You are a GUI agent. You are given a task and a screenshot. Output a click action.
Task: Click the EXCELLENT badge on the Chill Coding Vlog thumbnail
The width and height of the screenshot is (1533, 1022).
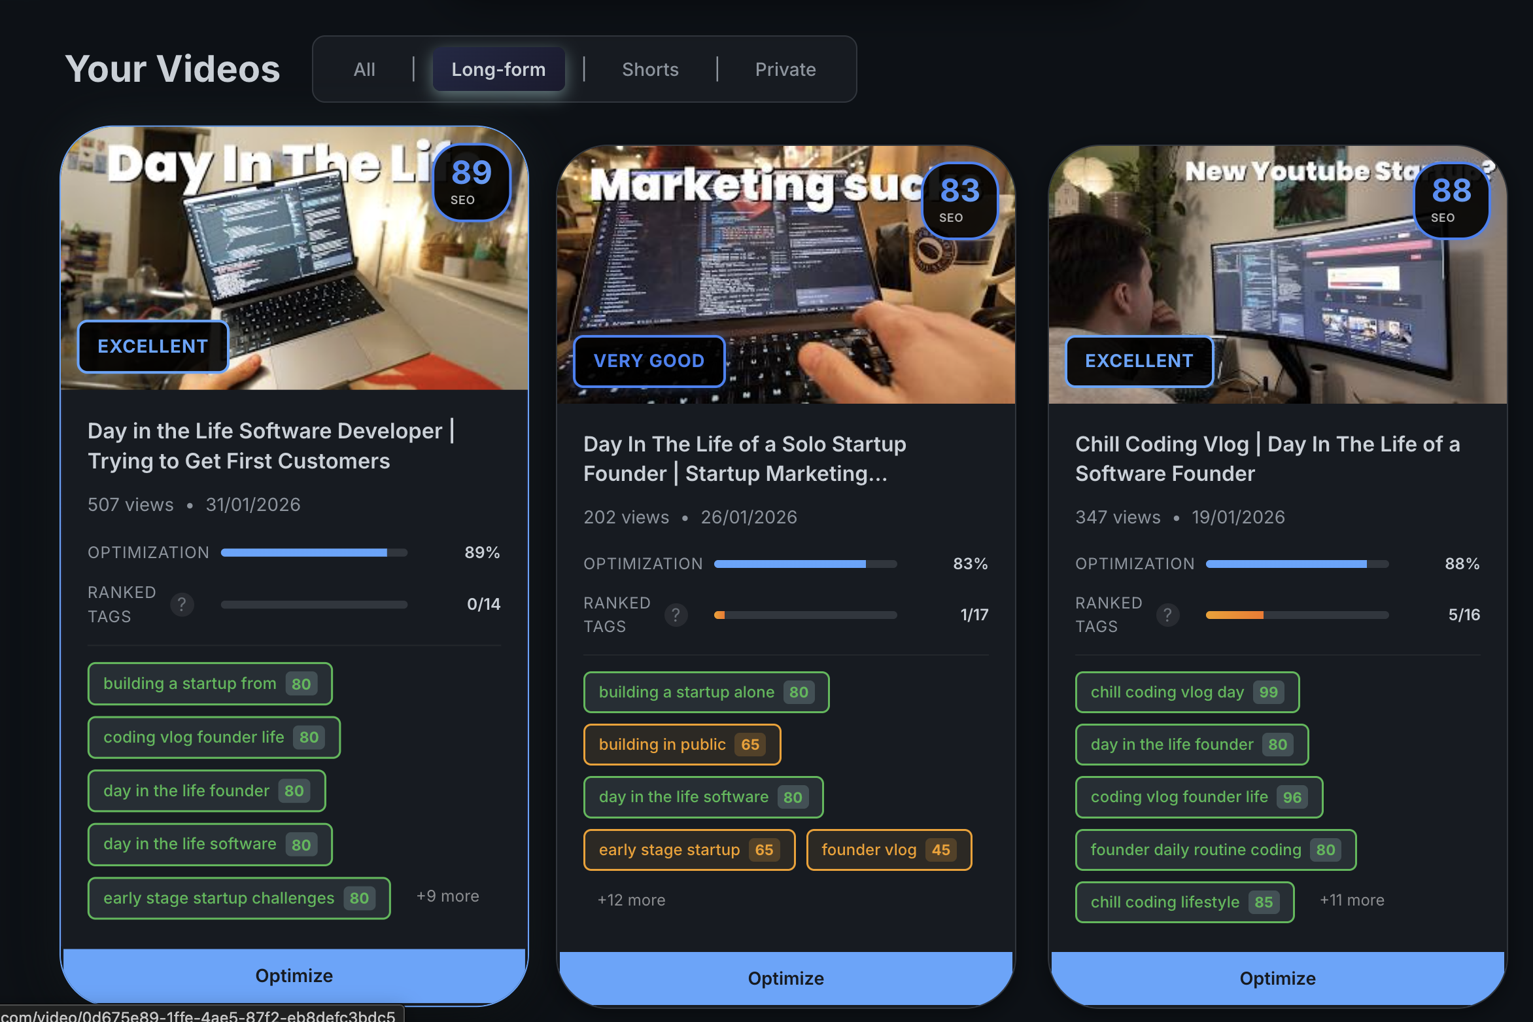1139,361
